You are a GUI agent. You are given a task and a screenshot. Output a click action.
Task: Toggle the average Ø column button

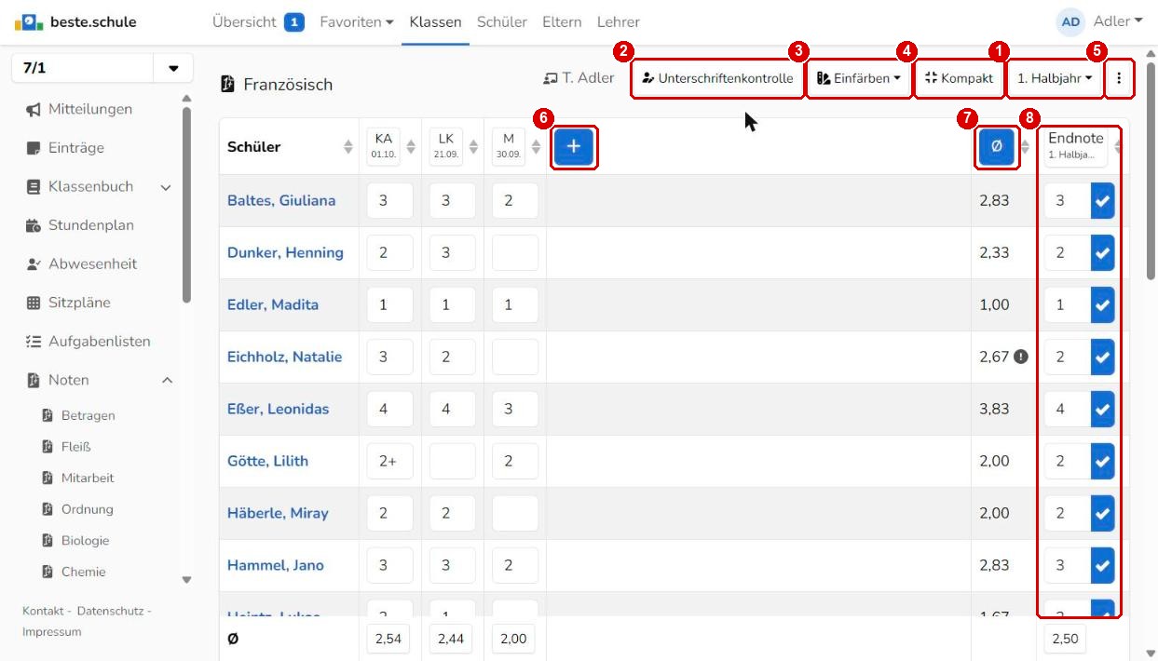996,147
